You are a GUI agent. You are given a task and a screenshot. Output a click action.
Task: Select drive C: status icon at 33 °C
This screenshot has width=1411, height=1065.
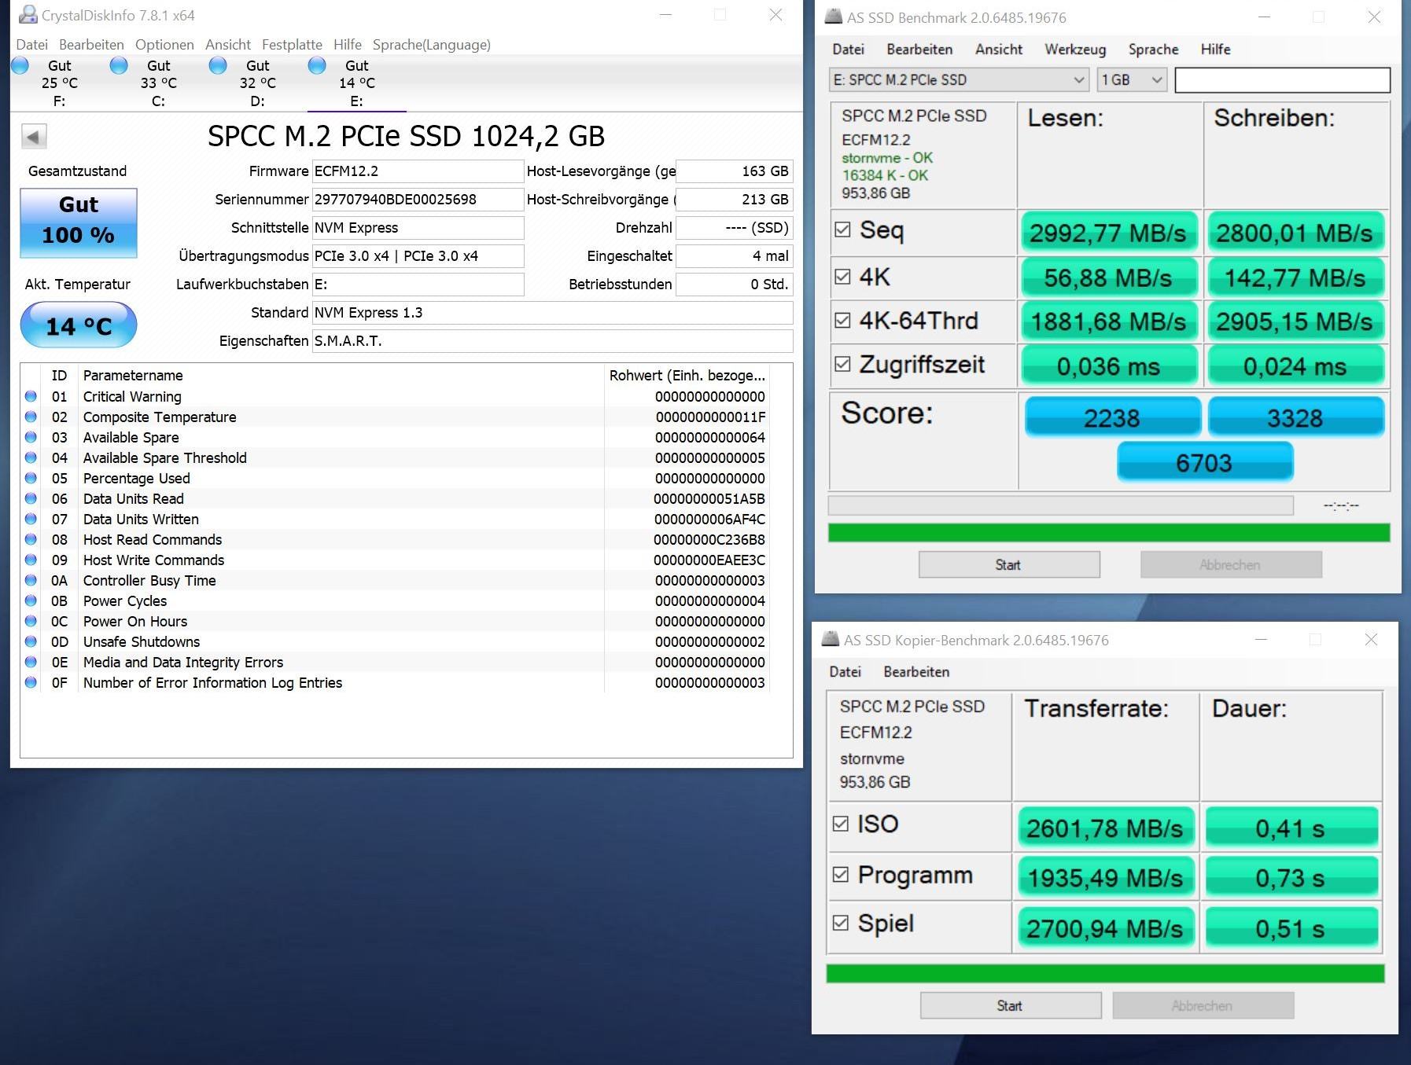click(x=119, y=65)
